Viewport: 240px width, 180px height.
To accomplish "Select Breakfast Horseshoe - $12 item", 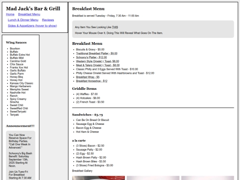I will (92, 81).
